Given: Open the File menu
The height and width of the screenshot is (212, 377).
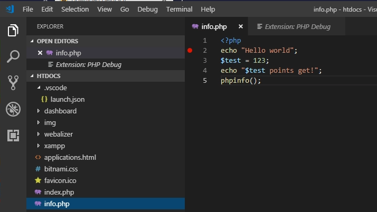Looking at the screenshot, I should [27, 9].
